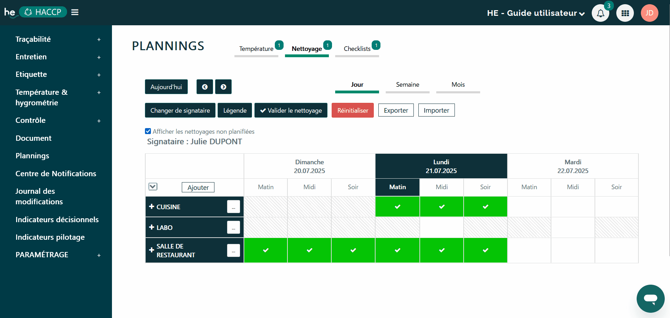Toggle SALLE DE RESTAURANT Monday Soir check
This screenshot has width=670, height=318.
(485, 250)
